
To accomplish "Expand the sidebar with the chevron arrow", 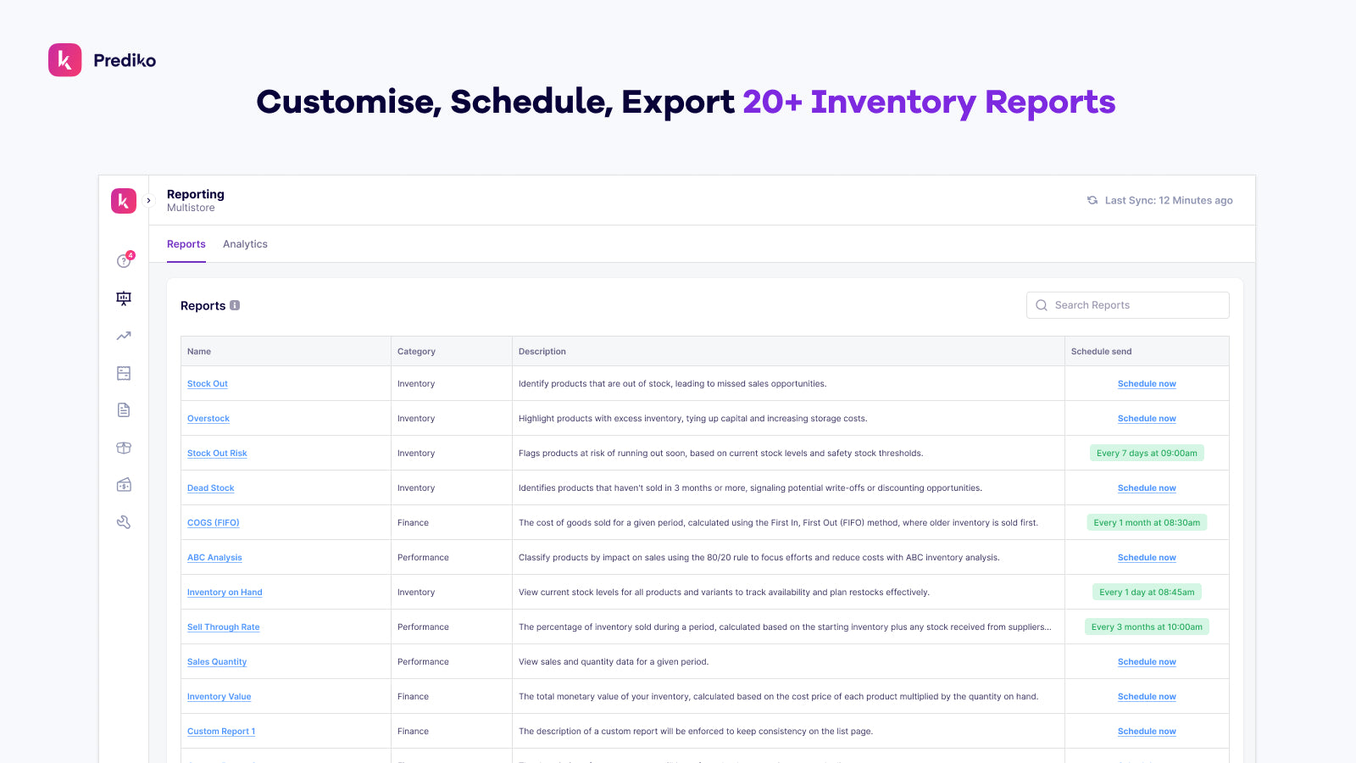I will (148, 201).
